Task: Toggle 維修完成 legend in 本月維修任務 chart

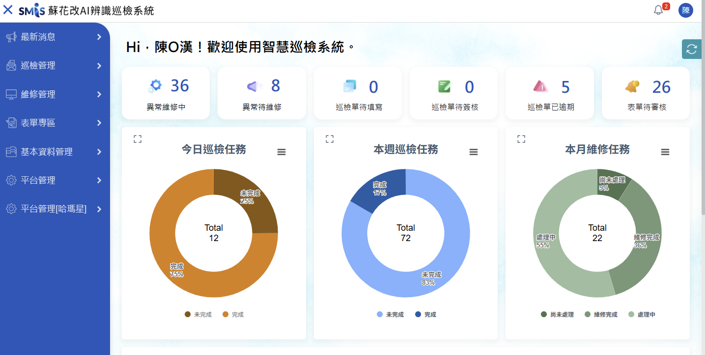Action: click(601, 315)
